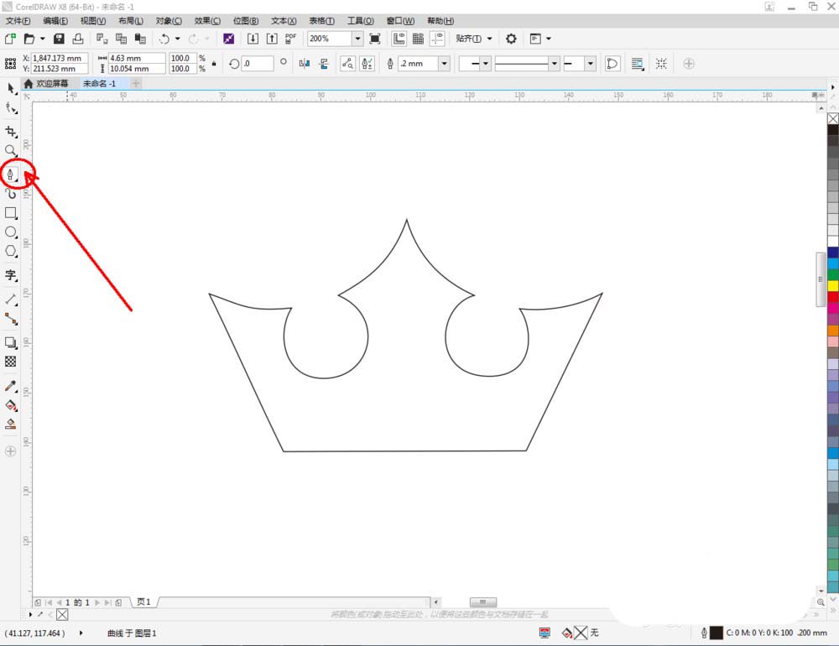Open the 200% zoom level dropdown
Image resolution: width=839 pixels, height=646 pixels.
tap(357, 39)
